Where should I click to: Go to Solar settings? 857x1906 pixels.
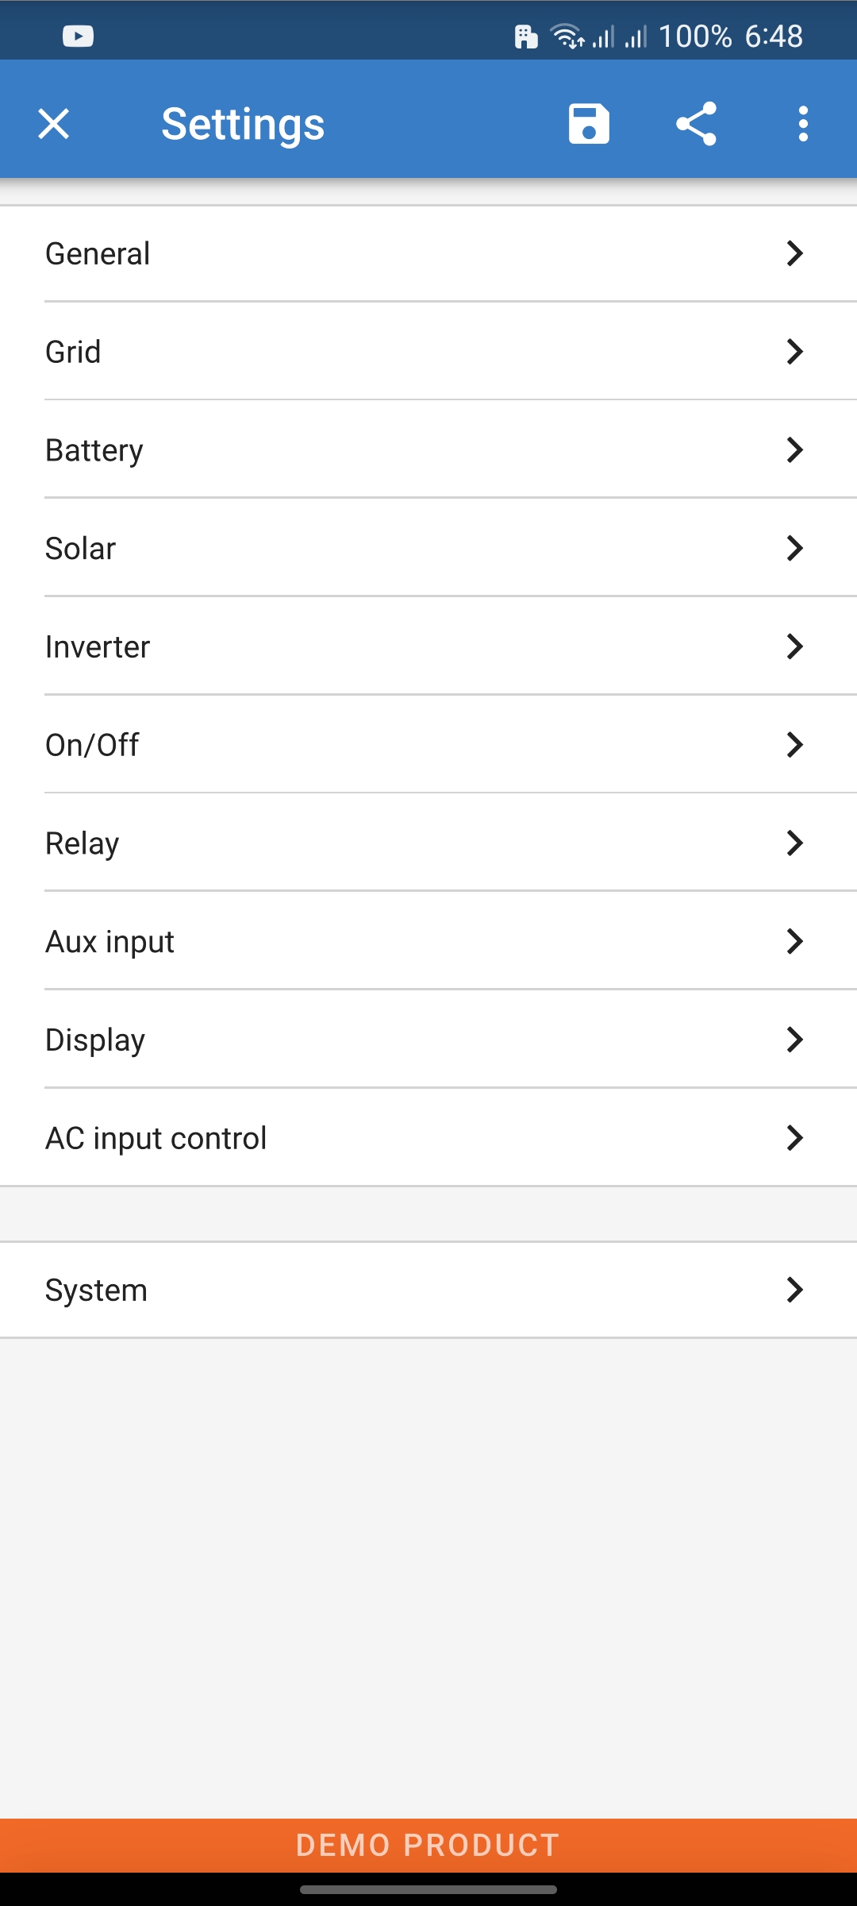(428, 549)
